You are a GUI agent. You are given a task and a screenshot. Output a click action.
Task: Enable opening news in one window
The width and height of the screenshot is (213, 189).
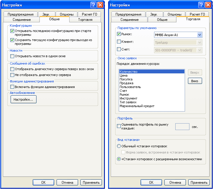(x=12, y=56)
